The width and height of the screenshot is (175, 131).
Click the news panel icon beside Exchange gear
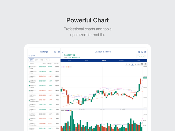click(59, 52)
